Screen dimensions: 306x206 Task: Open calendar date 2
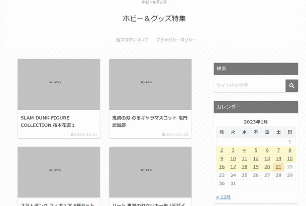222,150
